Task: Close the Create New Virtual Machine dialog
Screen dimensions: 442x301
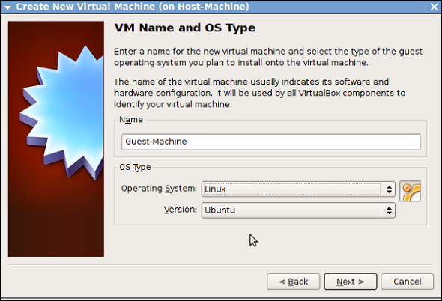Action: (434, 7)
